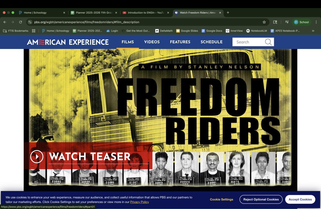Open a new browser tab
Viewport: 321px width, 209px height.
pyautogui.click(x=228, y=13)
